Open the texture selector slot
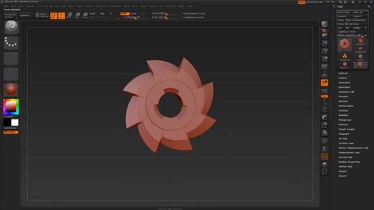 coord(11,74)
